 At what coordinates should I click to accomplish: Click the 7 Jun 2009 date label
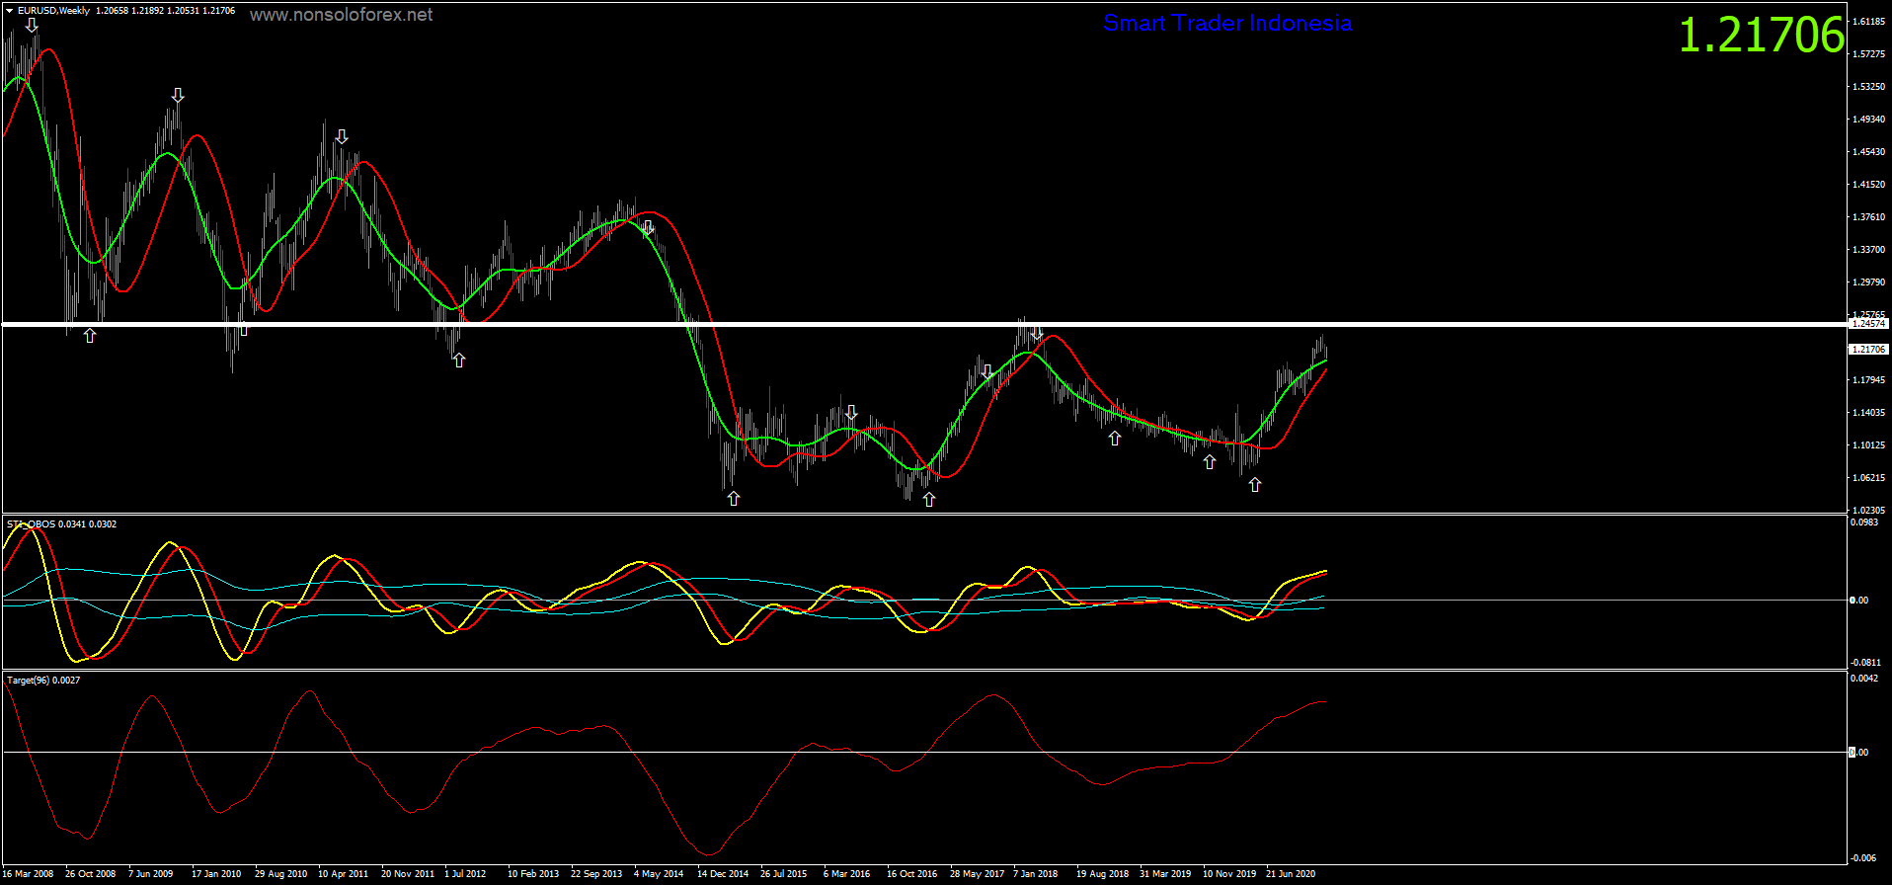(150, 873)
